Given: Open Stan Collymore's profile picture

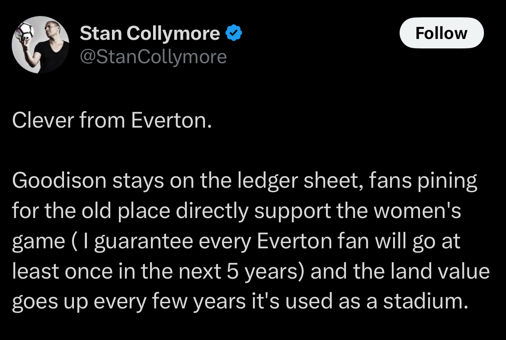Looking at the screenshot, I should coord(40,45).
